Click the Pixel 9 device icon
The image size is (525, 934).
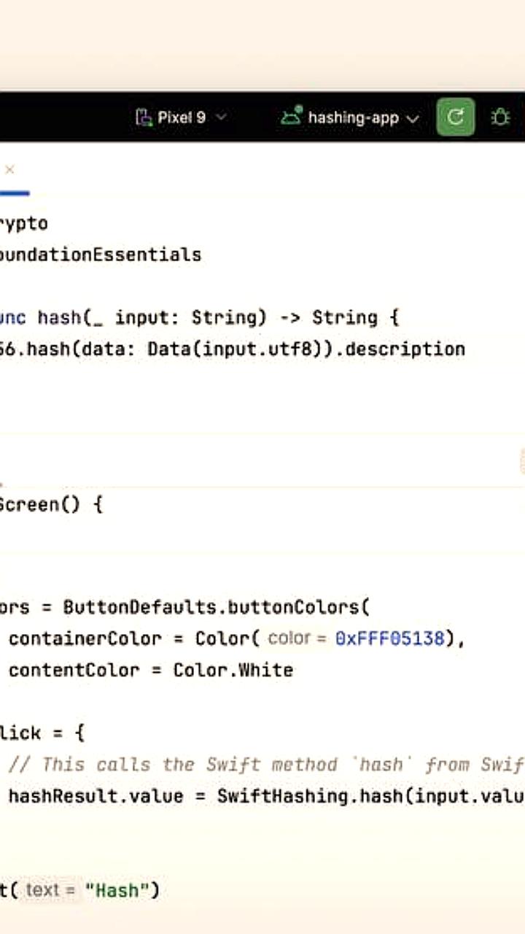[x=144, y=117]
